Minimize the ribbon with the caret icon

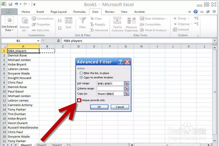(x=189, y=12)
